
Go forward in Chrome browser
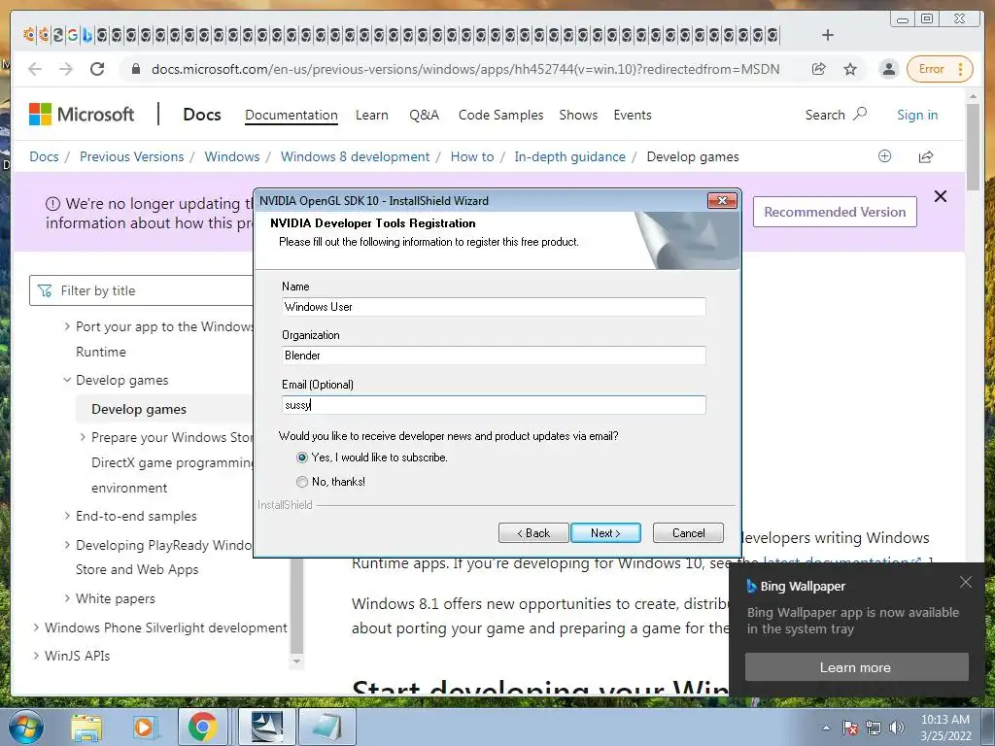66,69
